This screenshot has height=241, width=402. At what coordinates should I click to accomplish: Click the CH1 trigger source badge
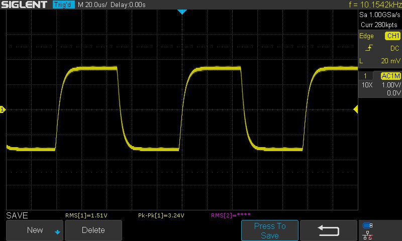[393, 36]
